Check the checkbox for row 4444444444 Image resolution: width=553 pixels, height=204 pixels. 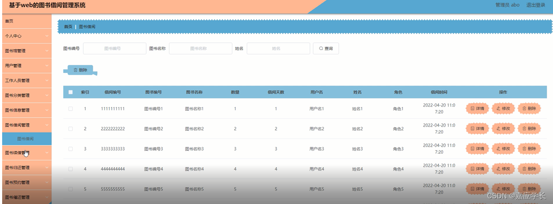71,169
